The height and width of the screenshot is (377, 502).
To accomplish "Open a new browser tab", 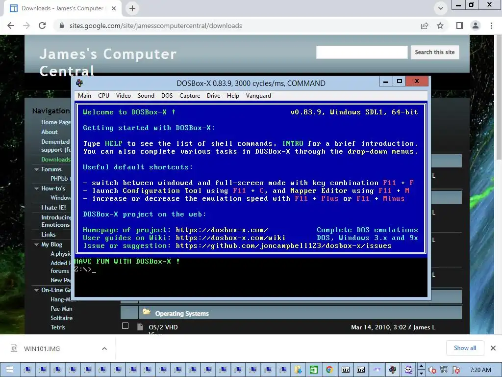I will [x=132, y=8].
